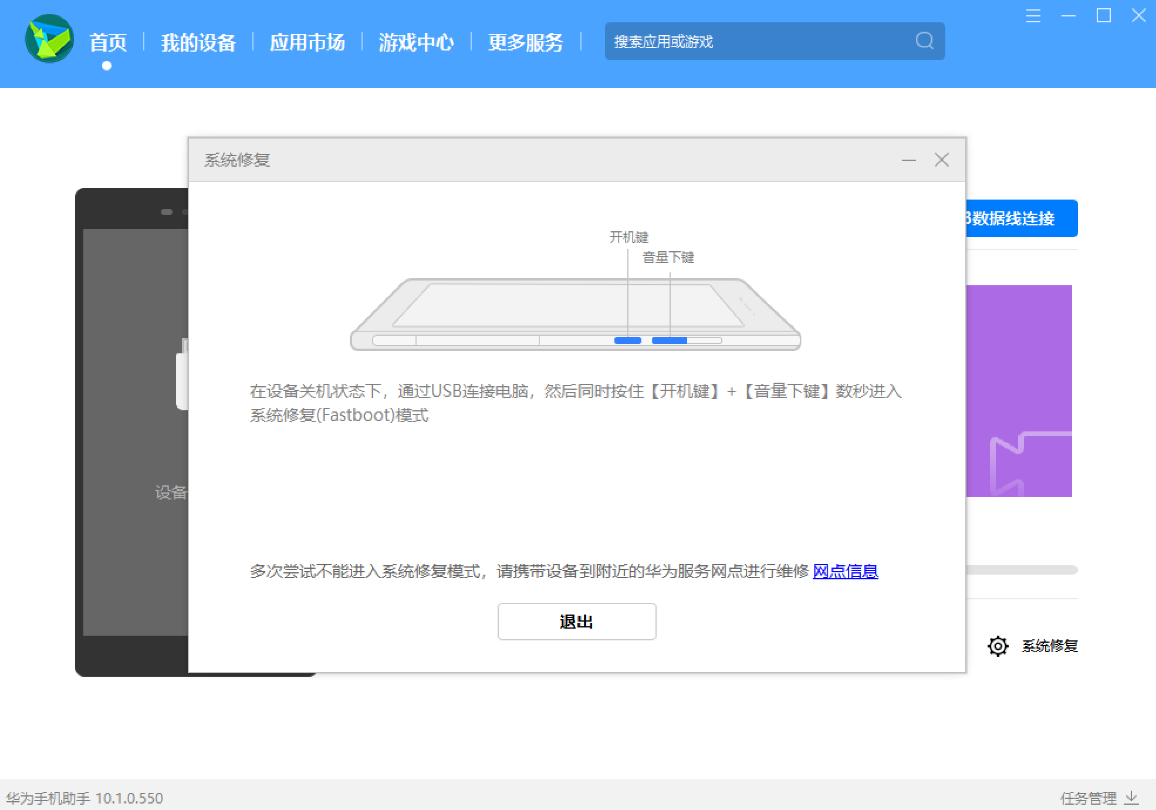Click the 退出 button
This screenshot has height=810, width=1156.
577,622
